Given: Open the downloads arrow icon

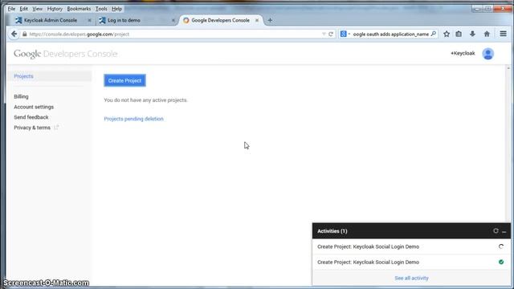Looking at the screenshot, I should click(x=472, y=34).
